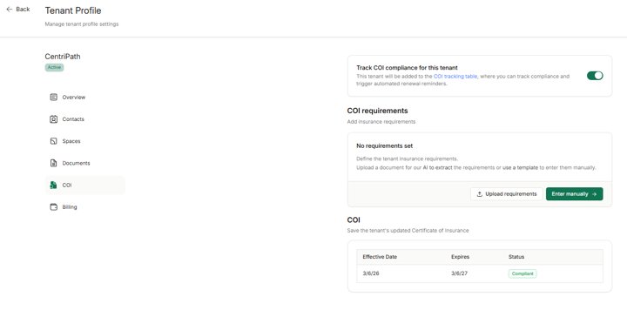Screen dimensions: 627x324
Task: Select the 3/6/26 effective date cell
Action: (371, 273)
